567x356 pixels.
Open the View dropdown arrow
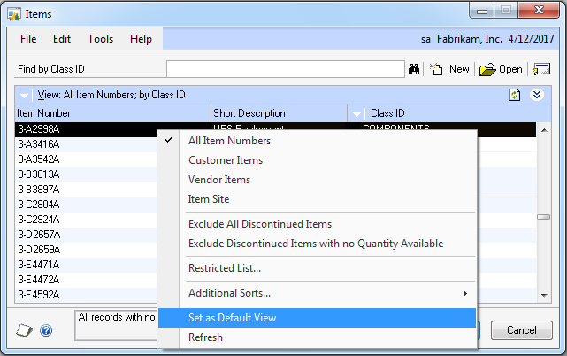click(x=24, y=96)
